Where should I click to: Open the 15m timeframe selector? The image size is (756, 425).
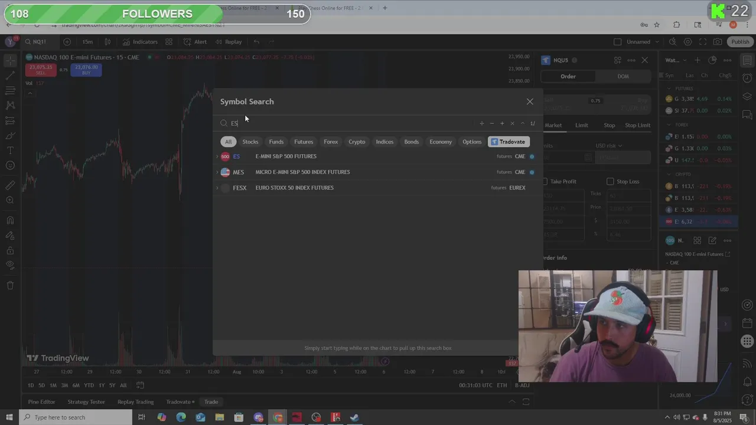pos(87,42)
